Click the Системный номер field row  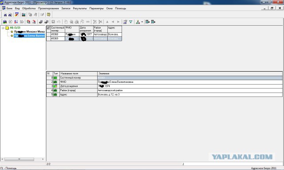164,77
